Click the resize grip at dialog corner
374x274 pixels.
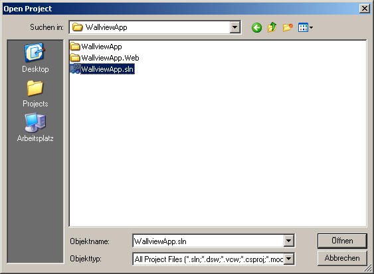coord(370,270)
